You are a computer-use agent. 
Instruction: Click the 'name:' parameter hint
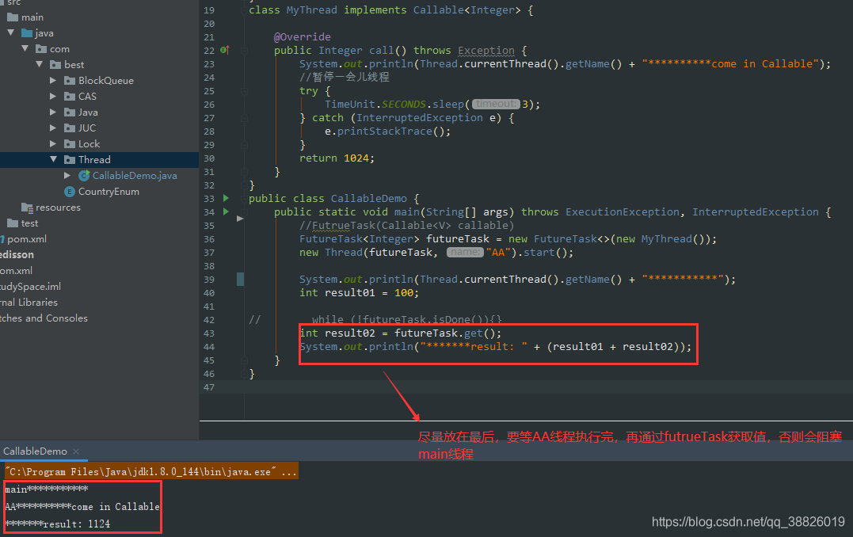point(465,252)
